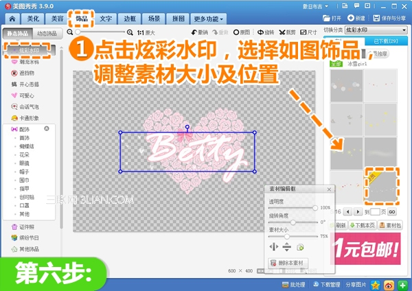Image resolution: width=412 pixels, height=291 pixels.
Task: Click 素材包 button
Action: point(390,225)
